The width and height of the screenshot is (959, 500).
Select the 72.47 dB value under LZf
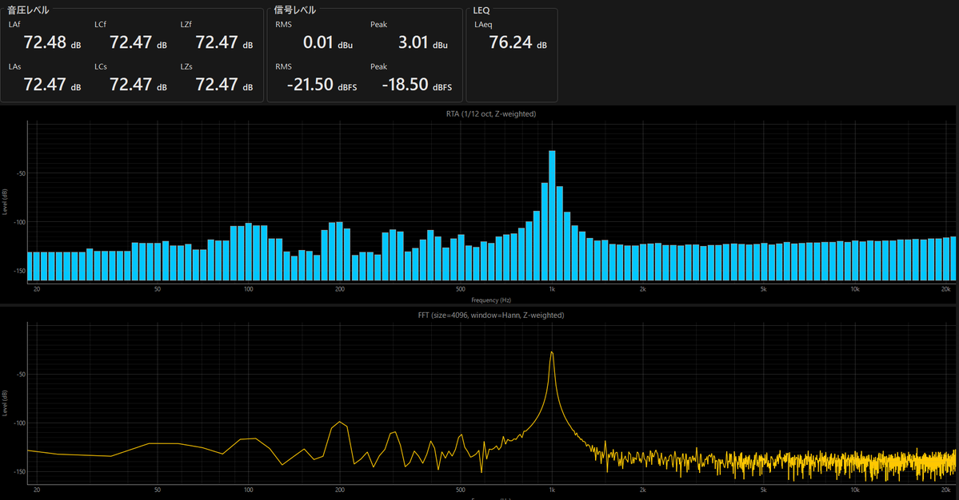(224, 42)
